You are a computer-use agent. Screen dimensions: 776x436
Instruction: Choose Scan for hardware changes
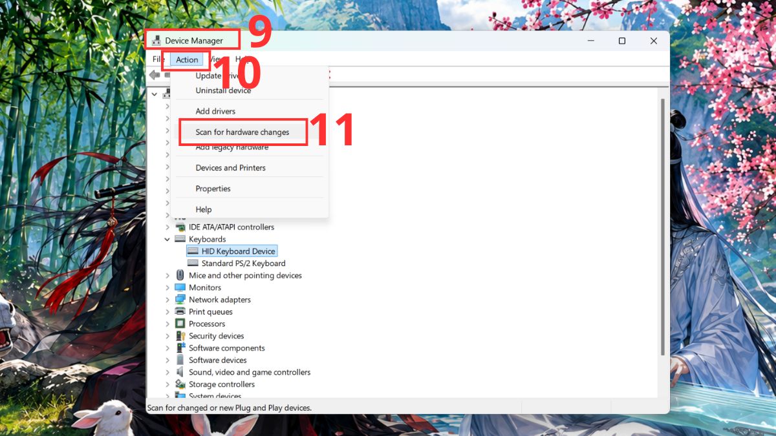(242, 132)
